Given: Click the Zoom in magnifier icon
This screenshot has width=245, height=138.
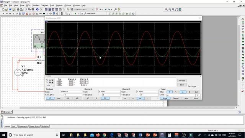Looking at the screenshot, I should click(x=167, y=10).
